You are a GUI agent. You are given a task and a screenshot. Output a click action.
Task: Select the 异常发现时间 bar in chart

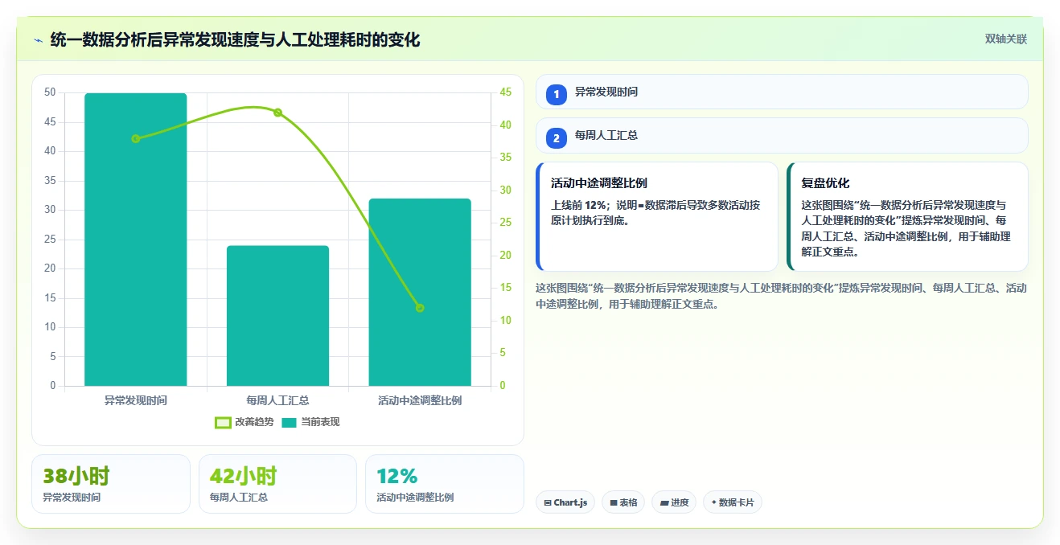pyautogui.click(x=136, y=240)
